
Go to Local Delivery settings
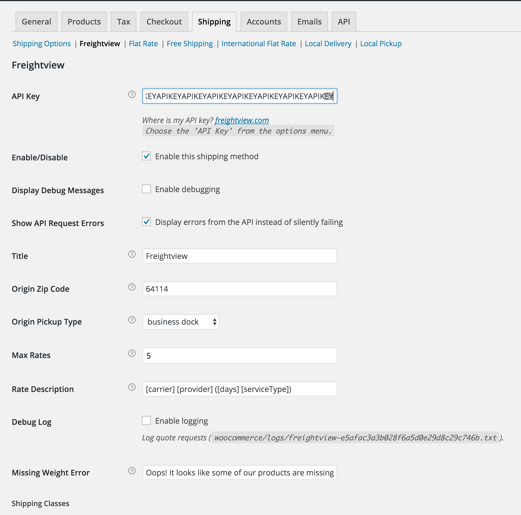pos(328,44)
